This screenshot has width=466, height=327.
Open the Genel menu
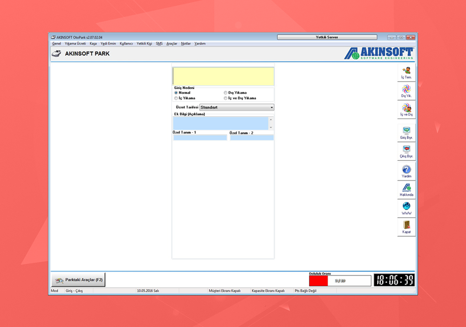[56, 44]
